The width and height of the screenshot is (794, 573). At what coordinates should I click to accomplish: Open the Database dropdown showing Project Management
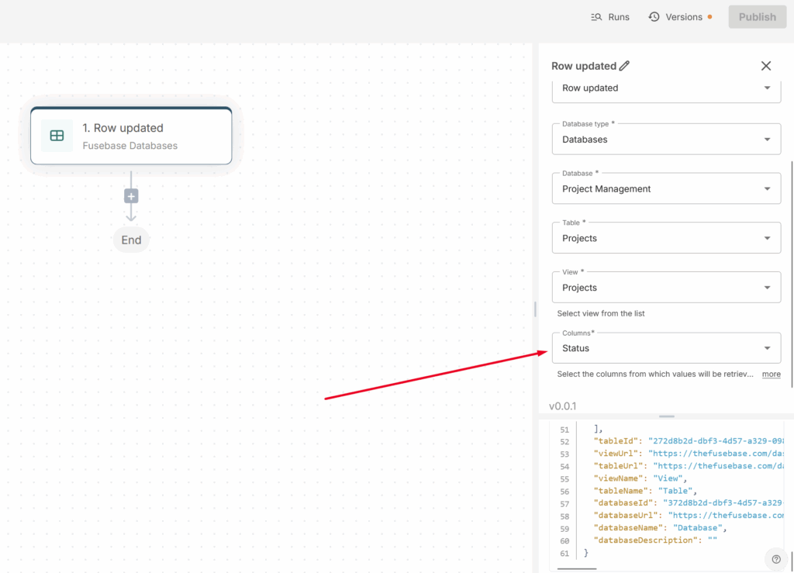[666, 188]
